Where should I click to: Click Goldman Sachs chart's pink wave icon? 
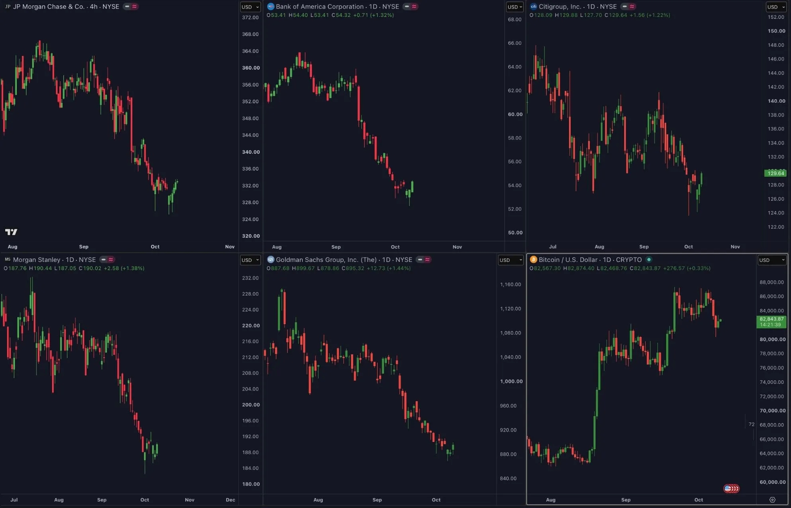(427, 260)
